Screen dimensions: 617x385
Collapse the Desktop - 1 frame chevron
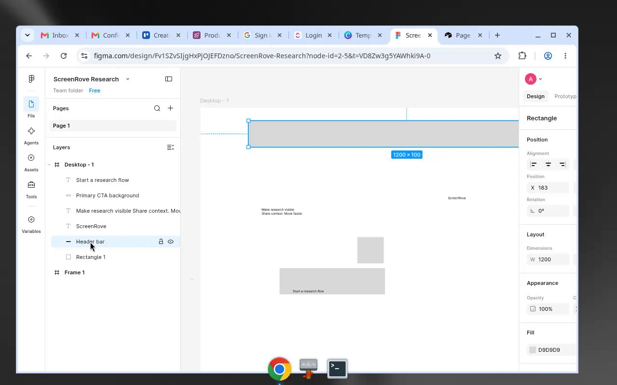click(x=49, y=165)
